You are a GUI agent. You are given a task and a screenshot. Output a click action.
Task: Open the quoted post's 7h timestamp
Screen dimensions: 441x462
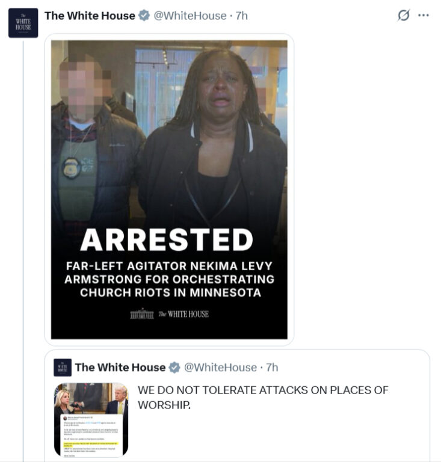(x=272, y=368)
